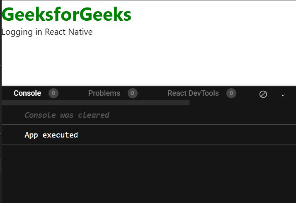Click the word 'Native' in the preview subtitle
296x203 pixels.
[80, 32]
